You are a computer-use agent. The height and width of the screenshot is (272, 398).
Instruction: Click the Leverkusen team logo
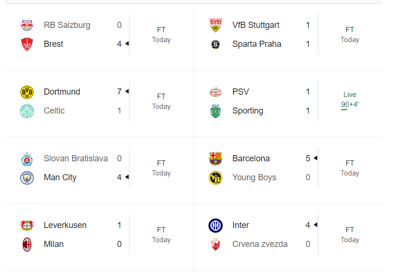click(27, 225)
